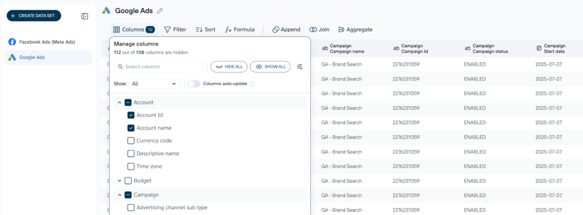Screen dimensions: 583x215
Task: Toggle the Columns toolbar button
Action: tap(133, 29)
